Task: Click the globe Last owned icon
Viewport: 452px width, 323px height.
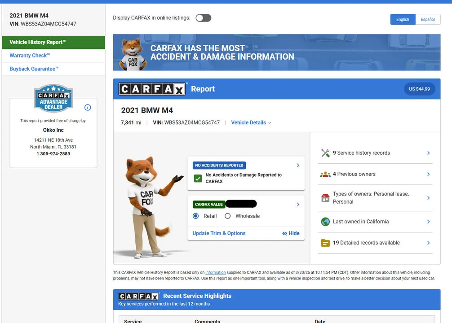Action: [325, 222]
